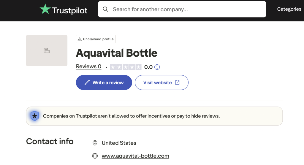Click the warning triangle on the Unclaimed profile badge
304x165 pixels.
tap(80, 39)
